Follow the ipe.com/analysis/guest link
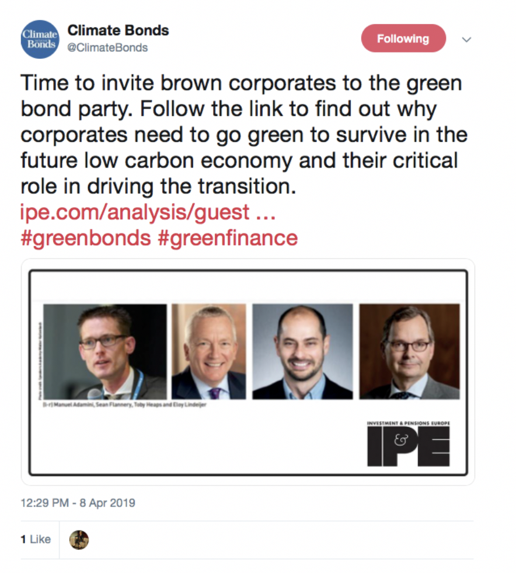This screenshot has width=516, height=573. [148, 212]
